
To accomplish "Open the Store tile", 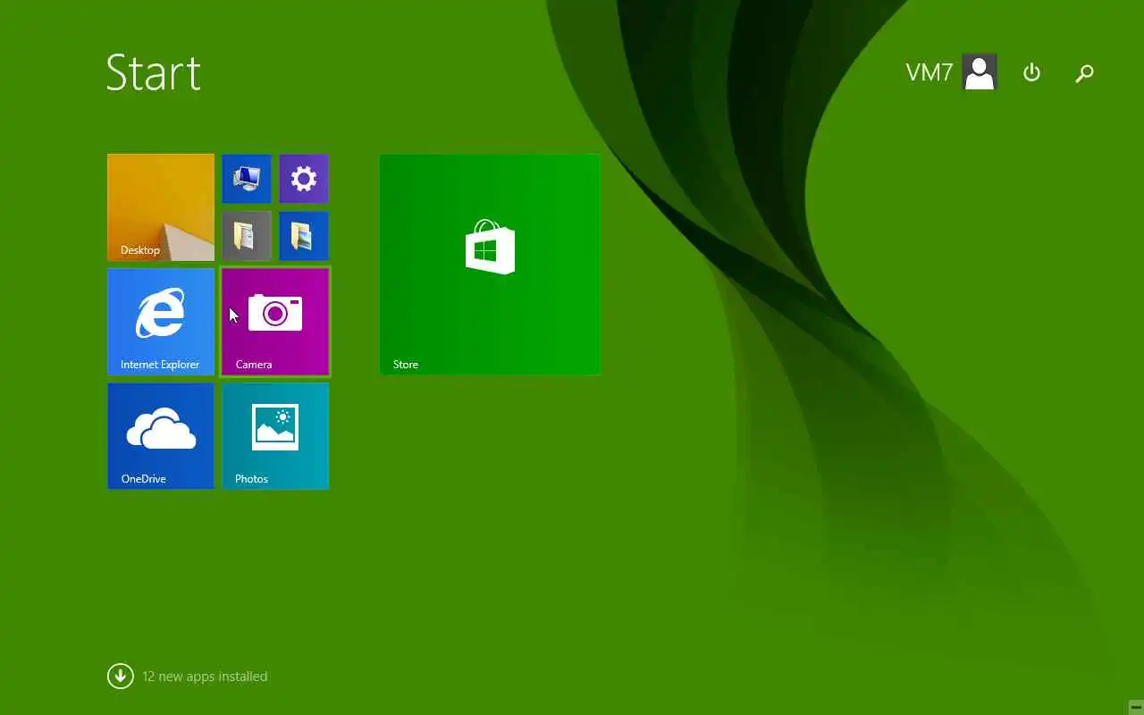I will coord(490,265).
